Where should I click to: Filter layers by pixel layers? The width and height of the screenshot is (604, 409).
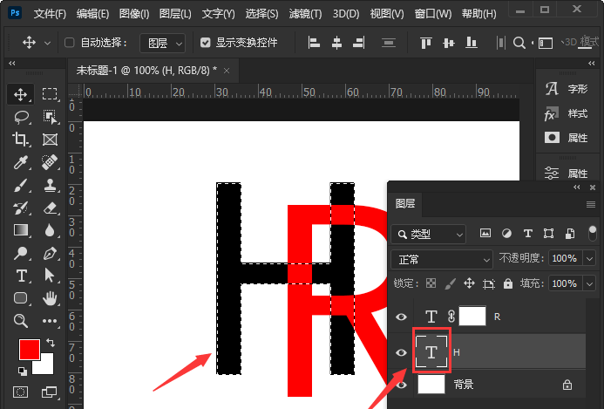coord(485,233)
